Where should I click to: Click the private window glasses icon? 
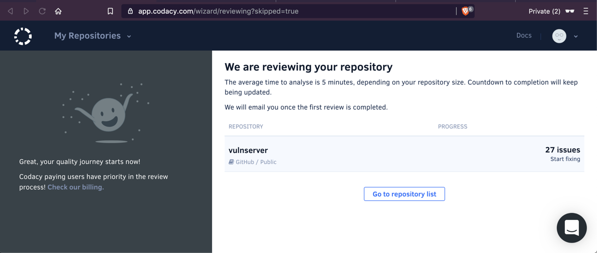pos(570,11)
